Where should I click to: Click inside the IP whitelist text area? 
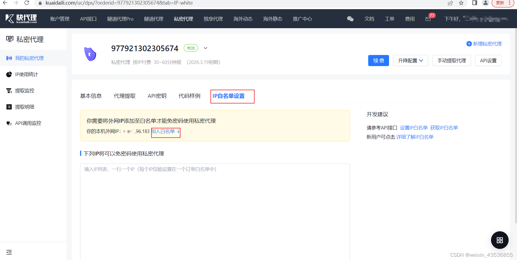(215, 211)
